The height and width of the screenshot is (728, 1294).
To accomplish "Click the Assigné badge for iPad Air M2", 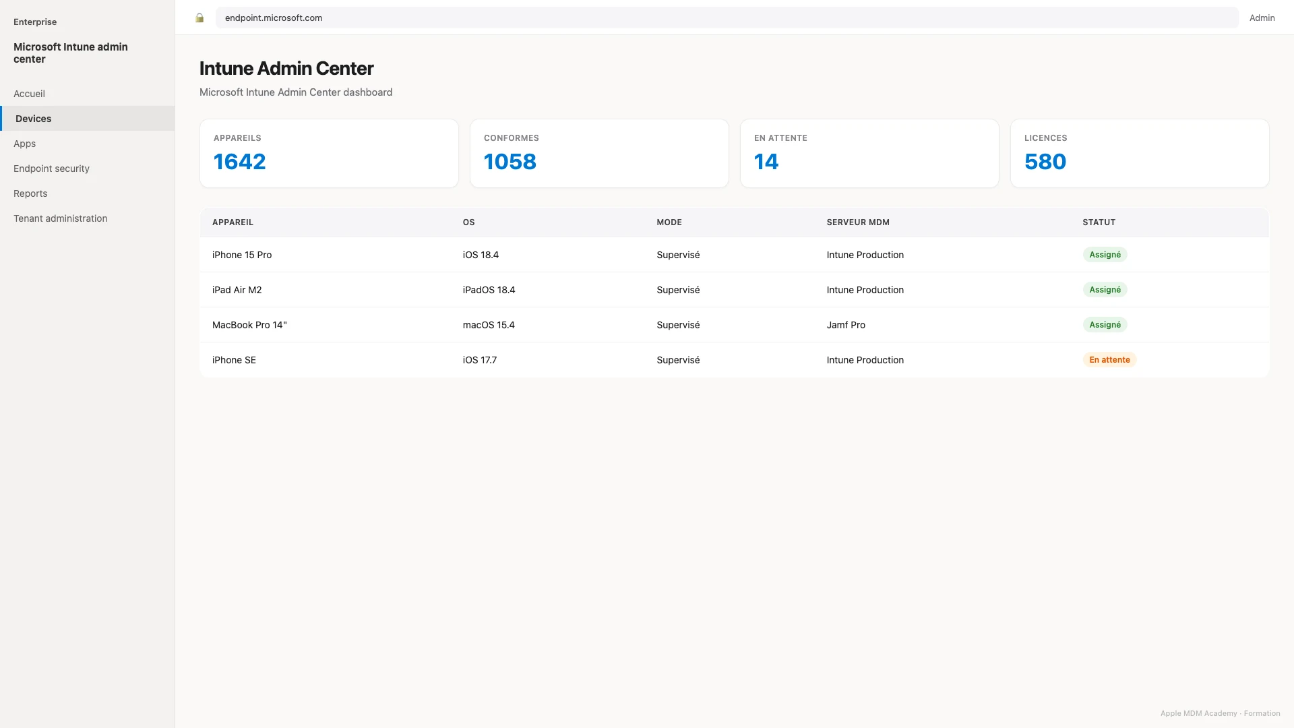I will tap(1105, 290).
